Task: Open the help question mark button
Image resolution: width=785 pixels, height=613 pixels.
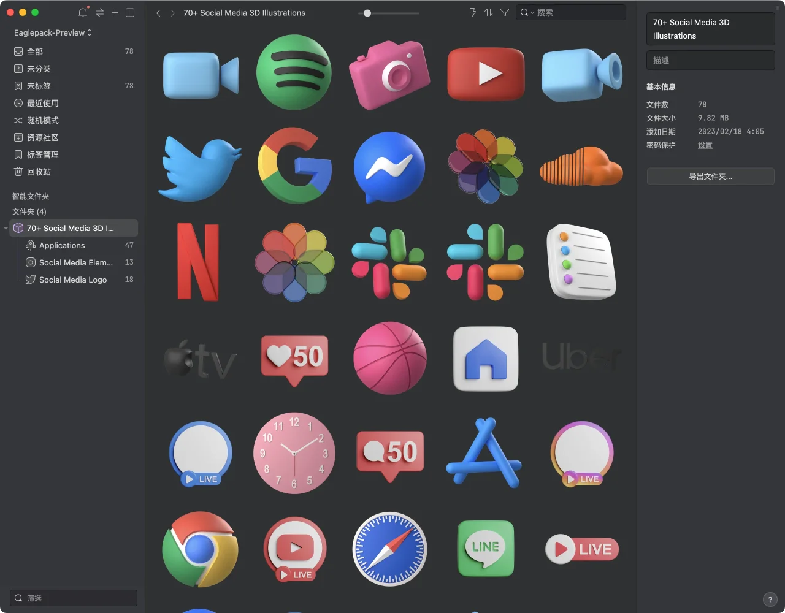Action: coord(770,600)
